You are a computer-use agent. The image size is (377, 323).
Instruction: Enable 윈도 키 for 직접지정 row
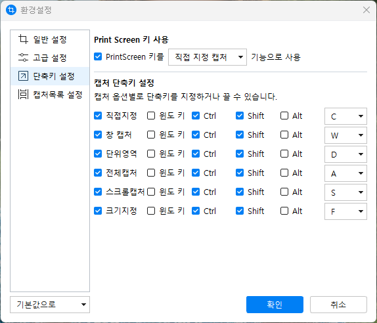point(151,116)
